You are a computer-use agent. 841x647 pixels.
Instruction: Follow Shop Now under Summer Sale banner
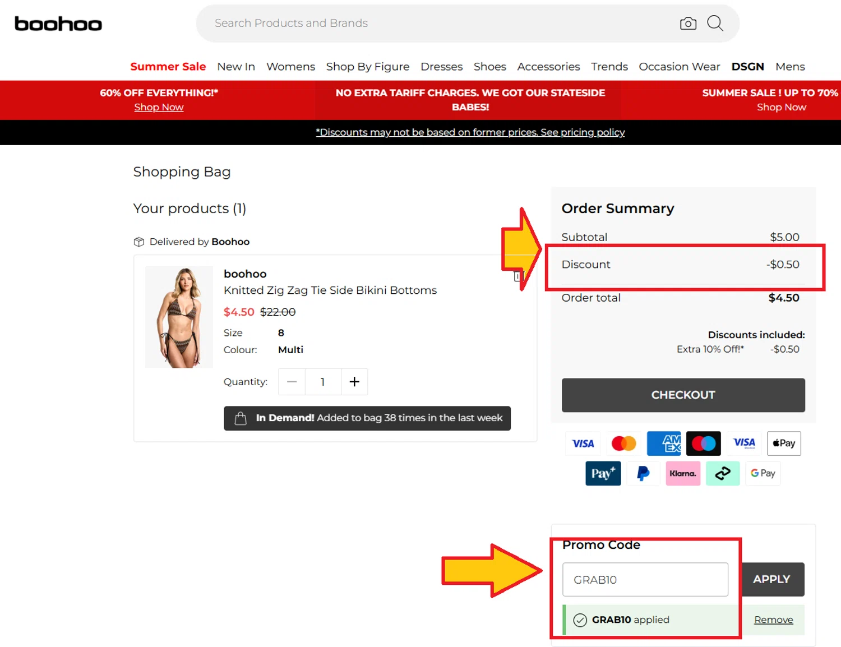coord(781,107)
